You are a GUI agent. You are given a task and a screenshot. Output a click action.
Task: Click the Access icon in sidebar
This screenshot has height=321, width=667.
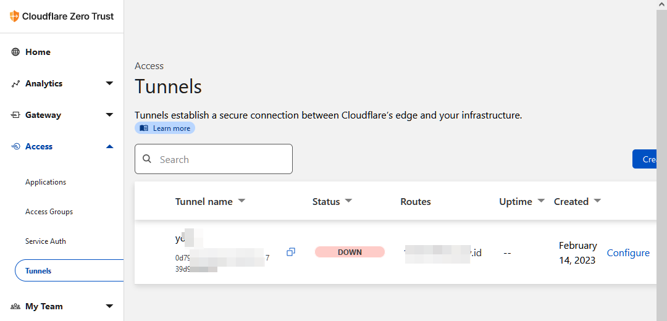pyautogui.click(x=16, y=147)
